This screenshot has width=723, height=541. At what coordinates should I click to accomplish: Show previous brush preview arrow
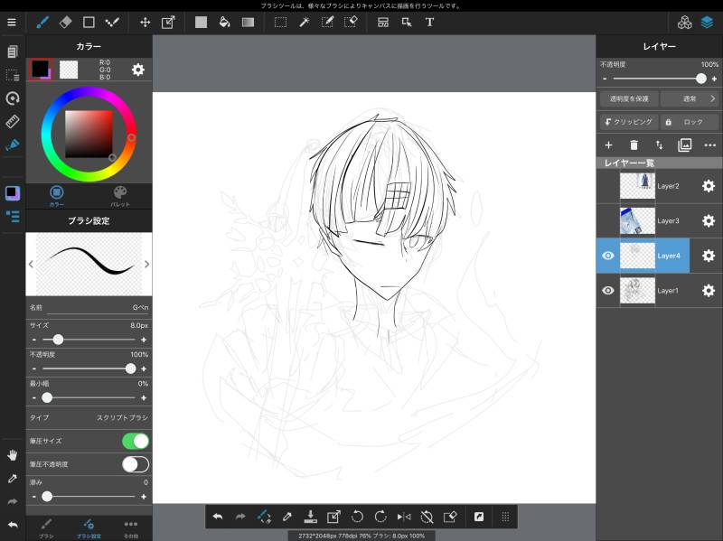coord(31,264)
